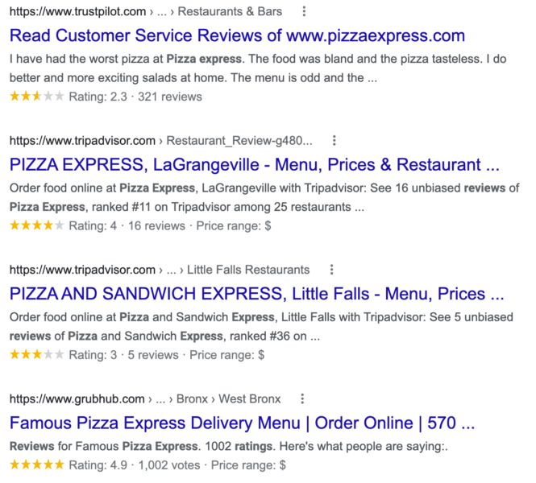Open Read Customer Service Reviews of pizzaexpress.com link
Image resolution: width=536 pixels, height=483 pixels.
[237, 35]
